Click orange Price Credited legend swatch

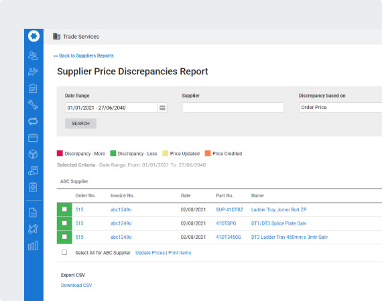[x=208, y=153]
